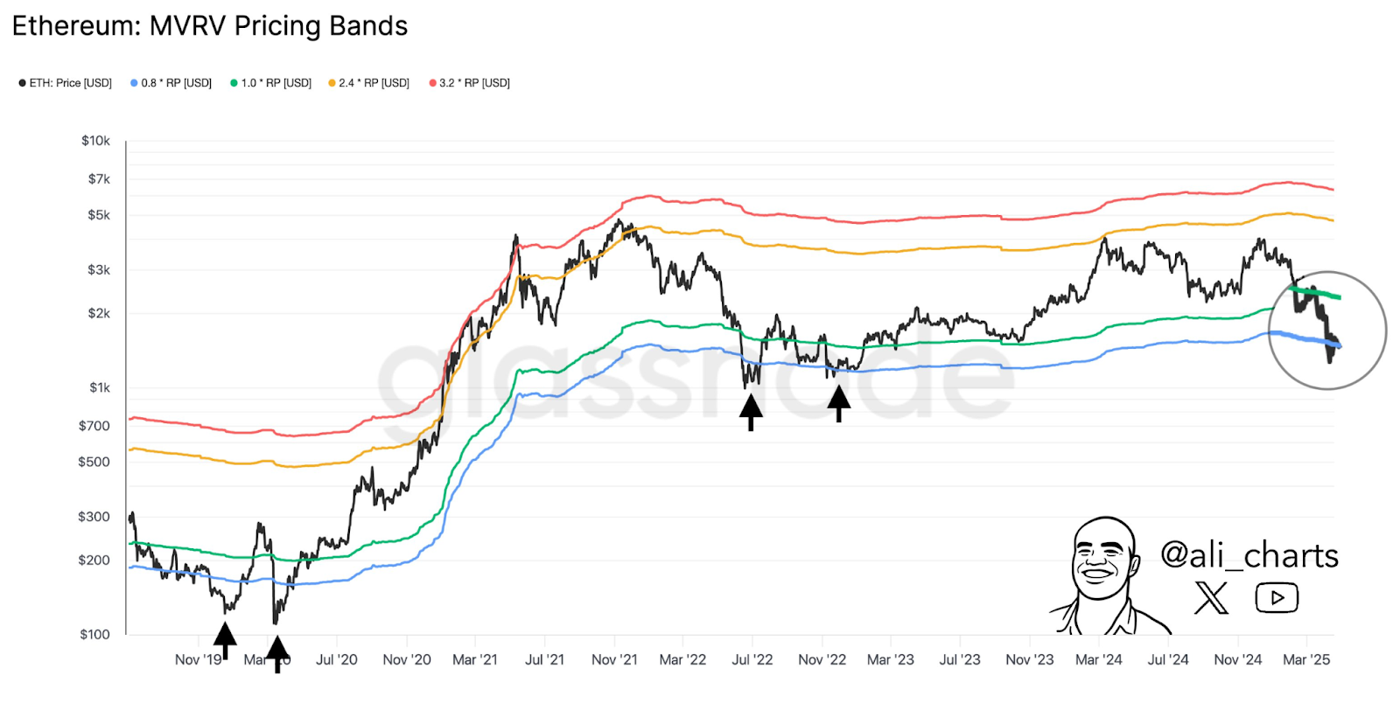Click the YouTube play icon

1277,598
